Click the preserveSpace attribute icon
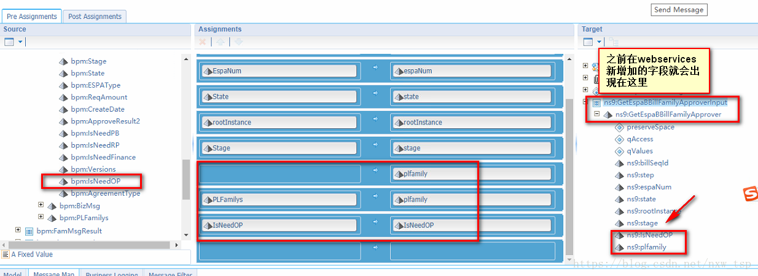This screenshot has width=758, height=276. click(619, 127)
